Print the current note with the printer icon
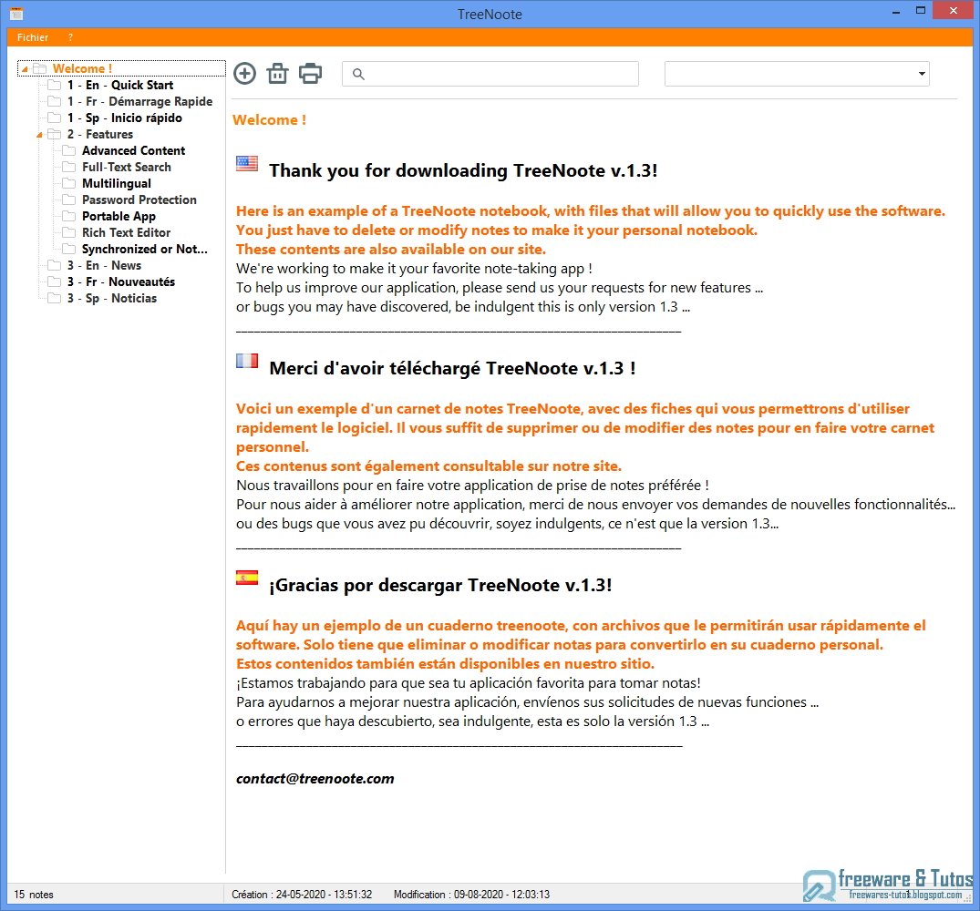This screenshot has height=911, width=980. click(x=310, y=74)
